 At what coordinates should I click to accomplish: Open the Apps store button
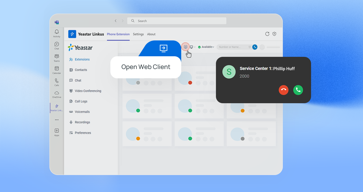[57, 132]
